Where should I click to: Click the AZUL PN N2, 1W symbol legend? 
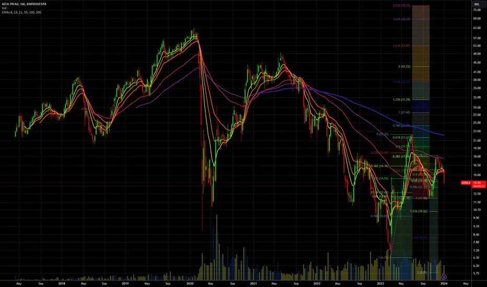24,4
